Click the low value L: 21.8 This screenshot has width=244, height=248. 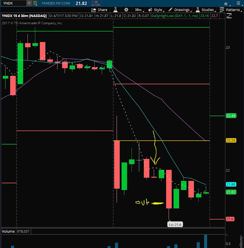pos(116,16)
